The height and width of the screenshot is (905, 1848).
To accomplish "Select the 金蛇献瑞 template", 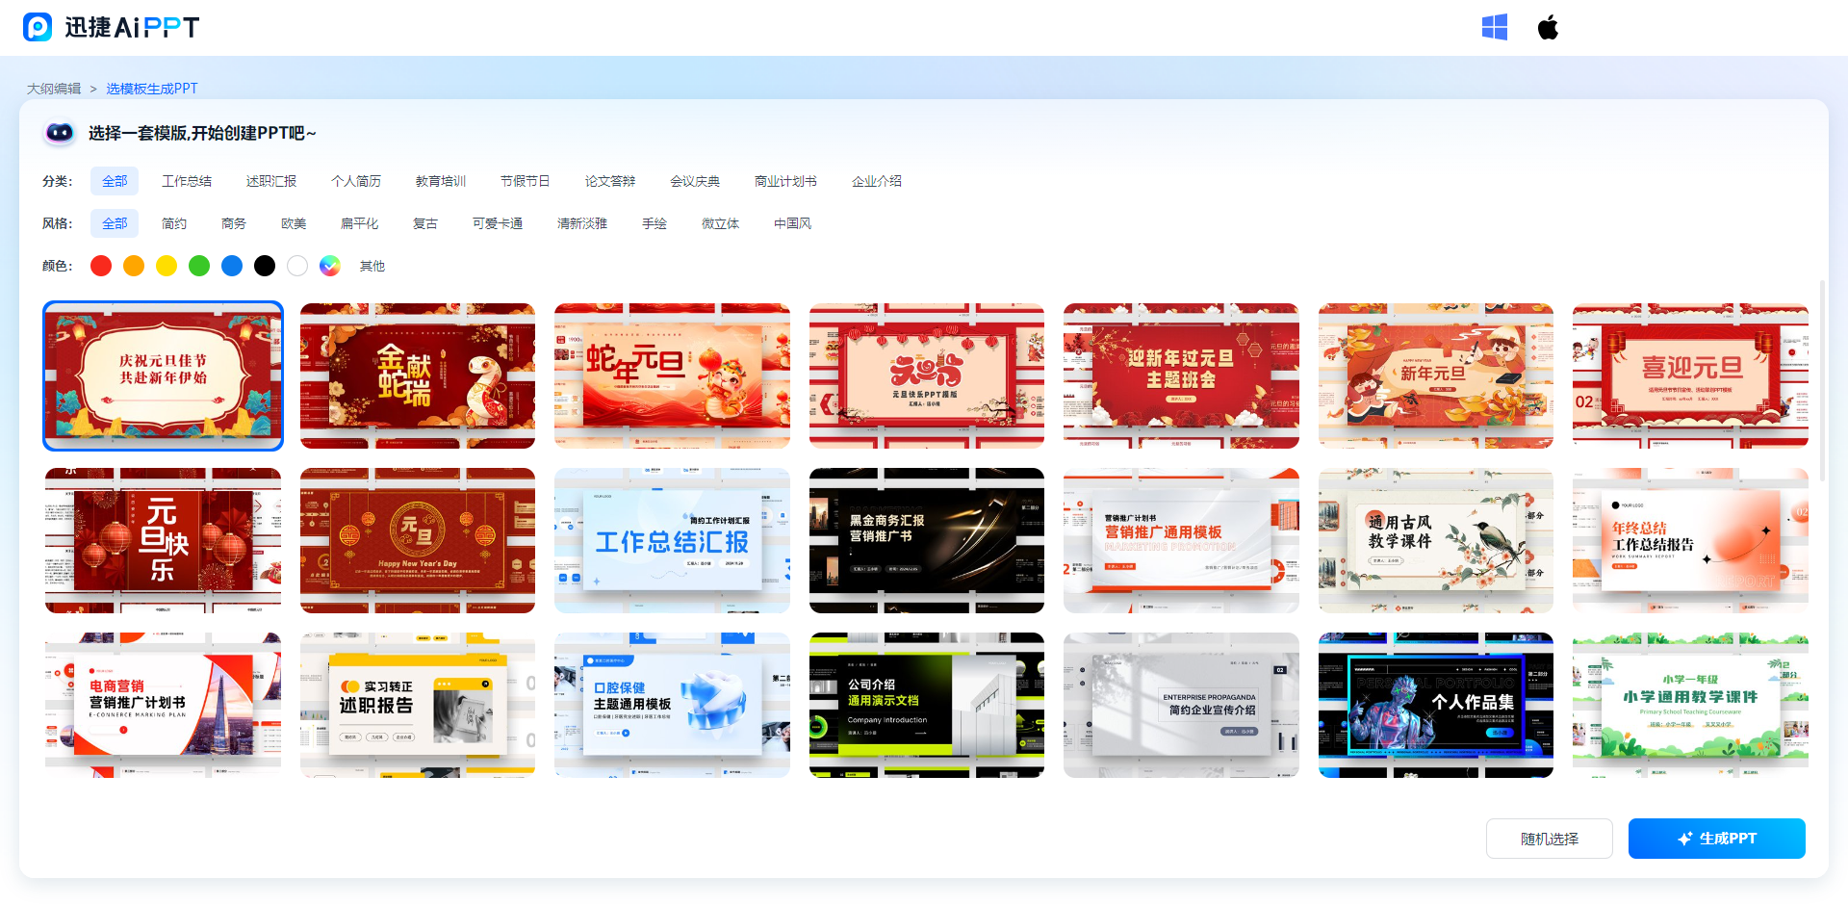I will 418,376.
